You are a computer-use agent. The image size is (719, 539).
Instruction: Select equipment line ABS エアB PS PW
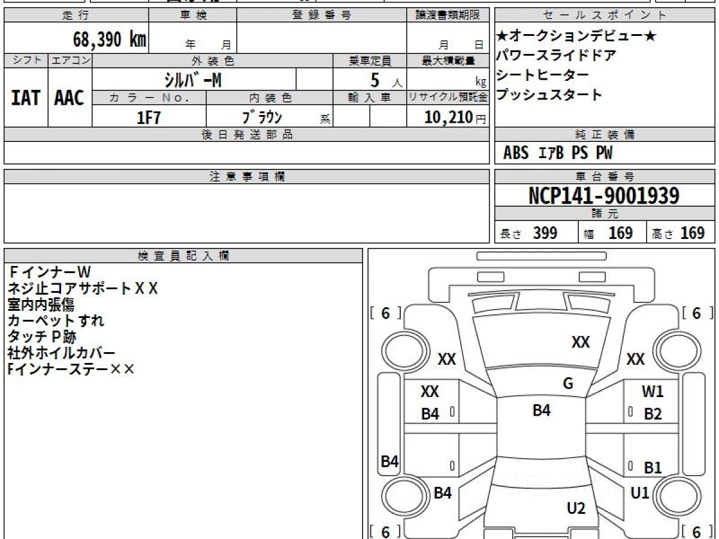(558, 153)
